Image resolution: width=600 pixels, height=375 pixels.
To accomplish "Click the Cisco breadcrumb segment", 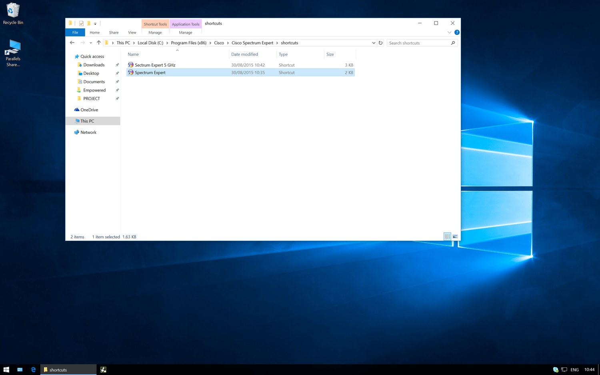I will 219,43.
